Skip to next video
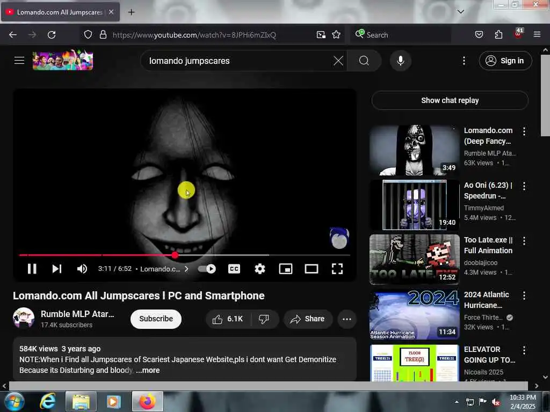The height and width of the screenshot is (412, 550). pyautogui.click(x=57, y=269)
